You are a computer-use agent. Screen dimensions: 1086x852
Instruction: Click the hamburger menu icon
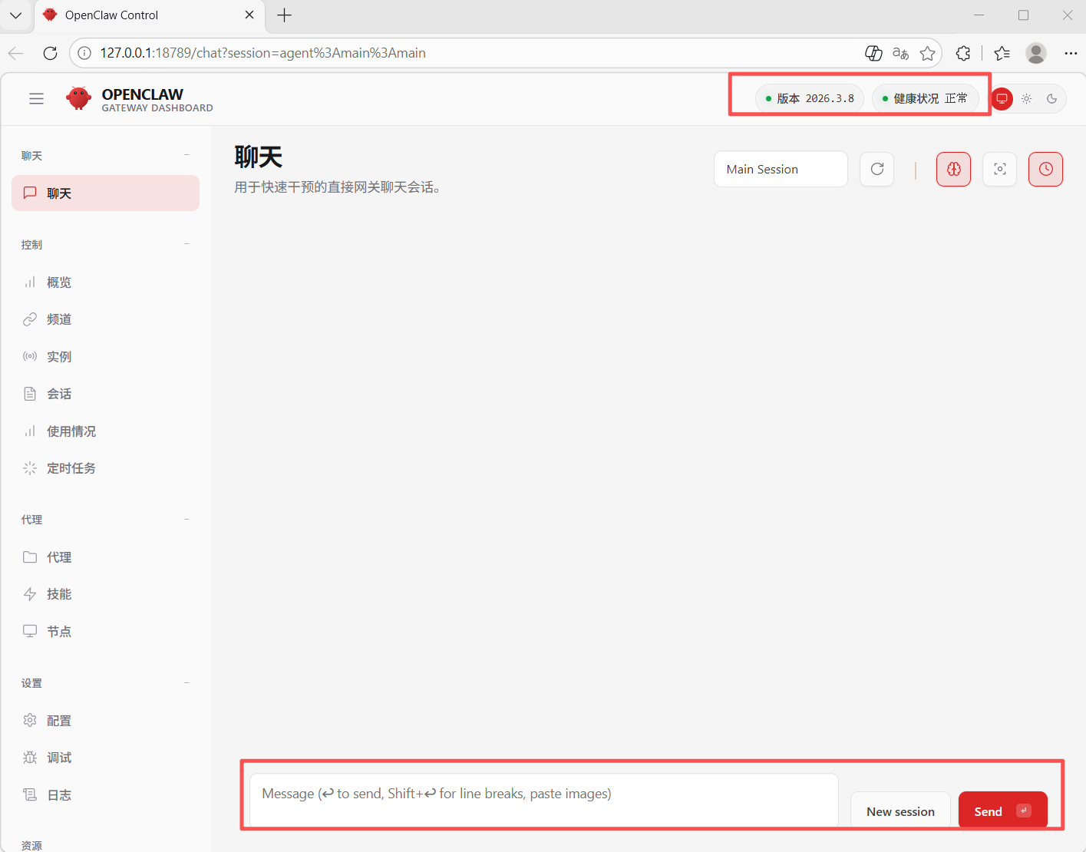click(36, 98)
